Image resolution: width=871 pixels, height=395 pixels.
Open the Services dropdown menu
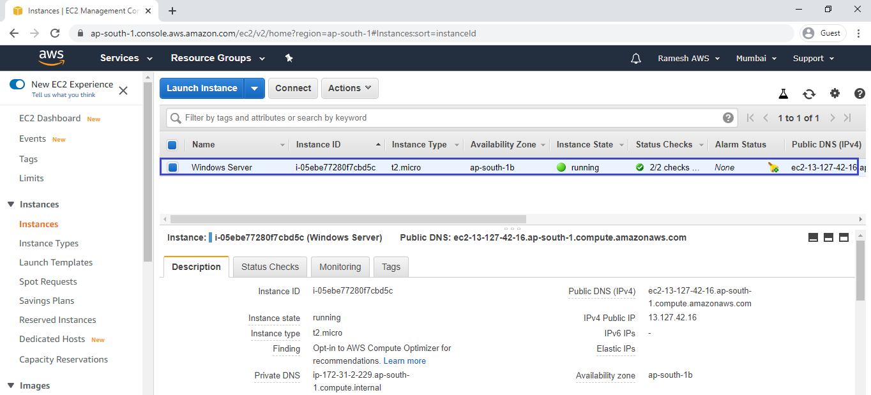click(126, 58)
